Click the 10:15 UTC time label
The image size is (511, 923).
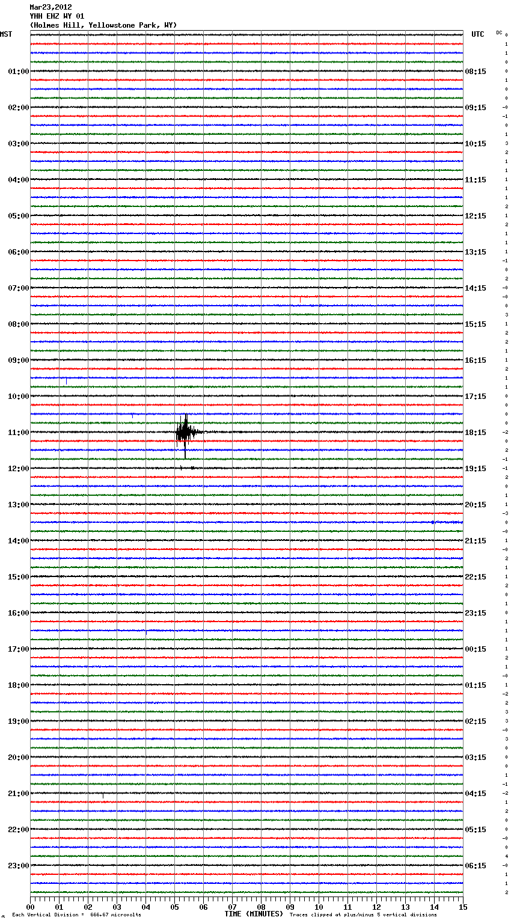(476, 144)
